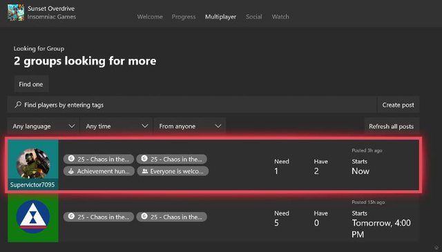Open the Watch tab

point(280,17)
